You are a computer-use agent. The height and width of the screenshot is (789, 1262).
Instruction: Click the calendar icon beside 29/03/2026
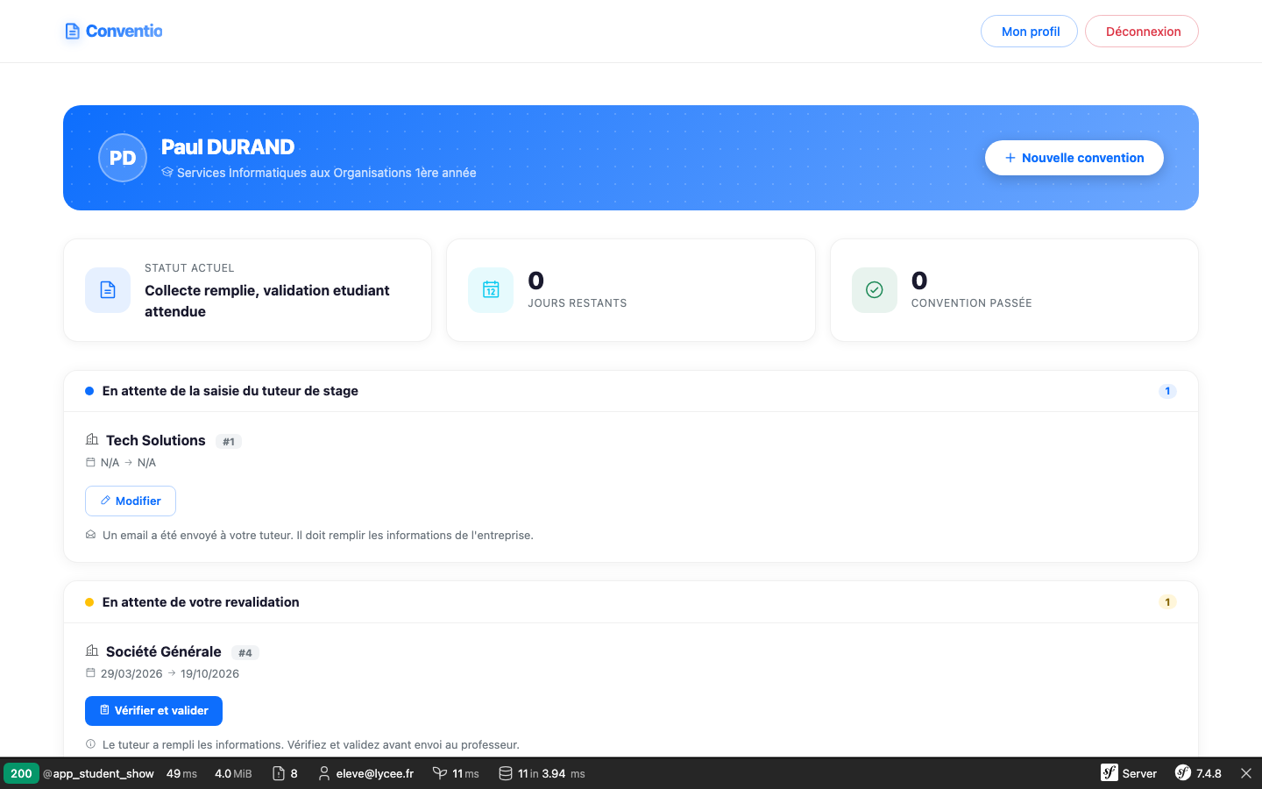pyautogui.click(x=90, y=673)
